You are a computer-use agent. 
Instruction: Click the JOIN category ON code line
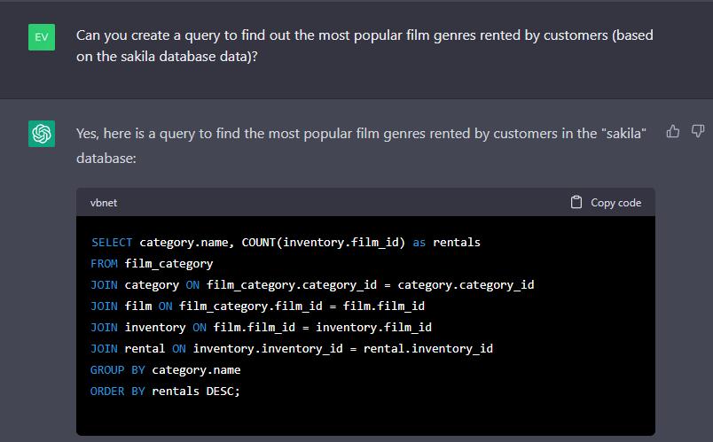[x=311, y=284]
